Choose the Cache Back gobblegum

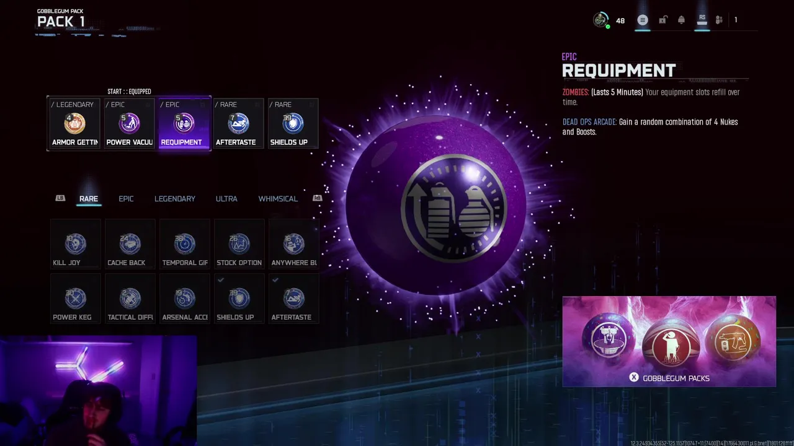pyautogui.click(x=130, y=243)
